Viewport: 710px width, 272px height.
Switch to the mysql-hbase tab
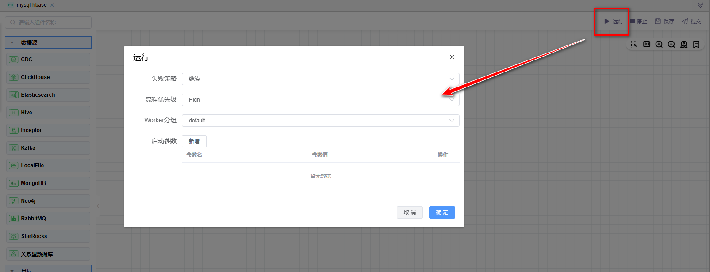pos(31,5)
